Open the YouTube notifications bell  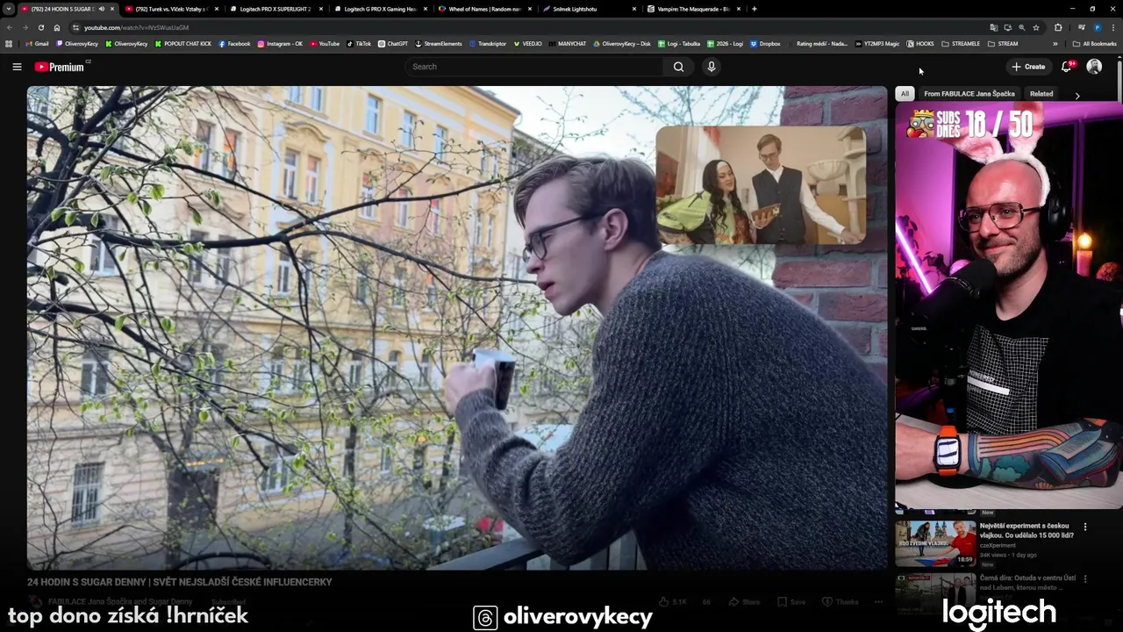(x=1067, y=67)
